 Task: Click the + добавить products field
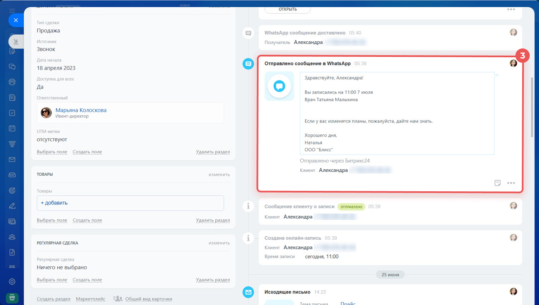130,203
